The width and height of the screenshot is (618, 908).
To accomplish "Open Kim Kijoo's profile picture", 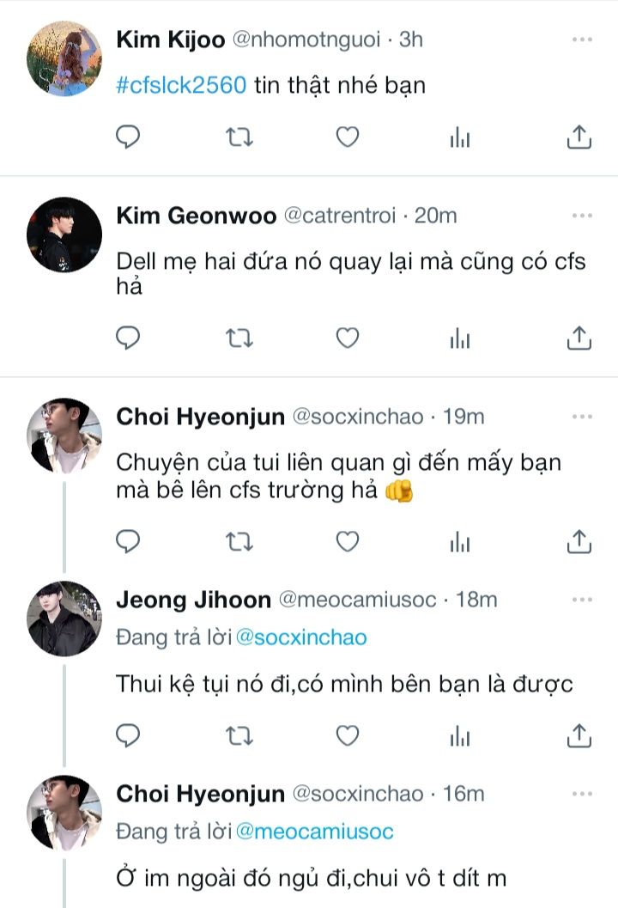I will (64, 59).
